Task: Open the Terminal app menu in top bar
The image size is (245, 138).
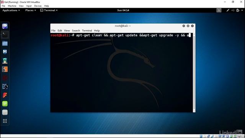Action: (49, 10)
